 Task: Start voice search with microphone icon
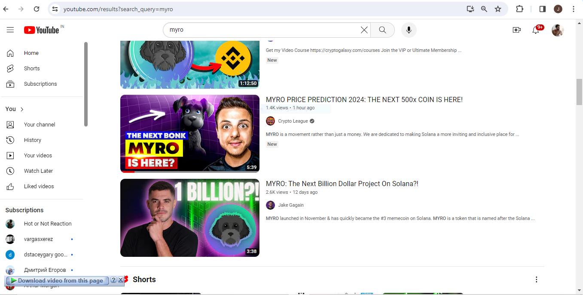(409, 30)
